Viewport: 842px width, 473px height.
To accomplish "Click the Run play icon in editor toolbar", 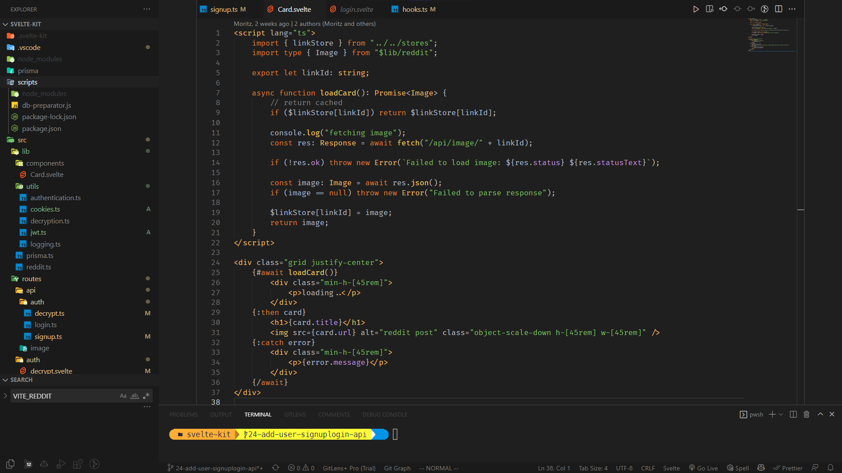I will [x=696, y=9].
